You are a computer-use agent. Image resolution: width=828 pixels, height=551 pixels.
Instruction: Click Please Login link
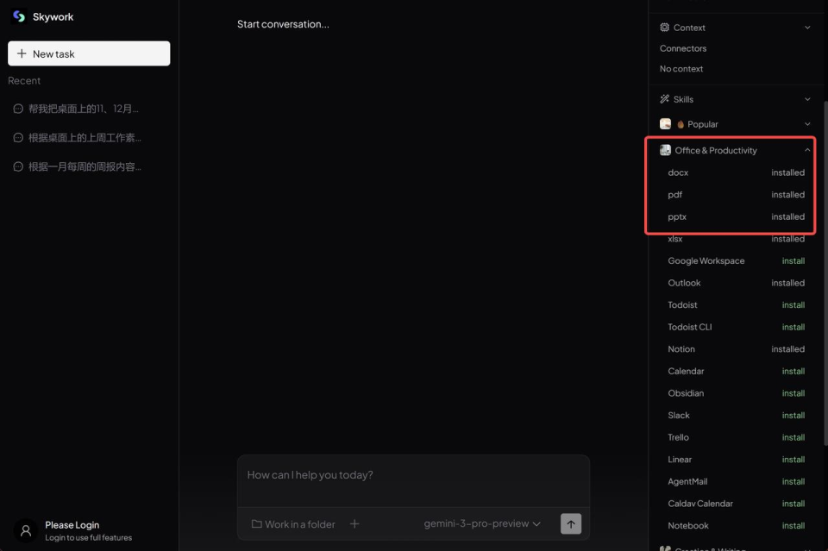(72, 525)
